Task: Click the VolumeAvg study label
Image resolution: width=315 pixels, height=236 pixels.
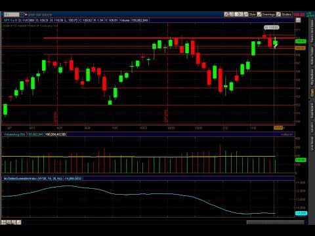Action: (14, 134)
